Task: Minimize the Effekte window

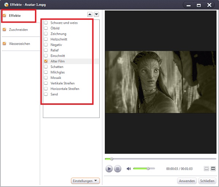Action: tap(188, 5)
